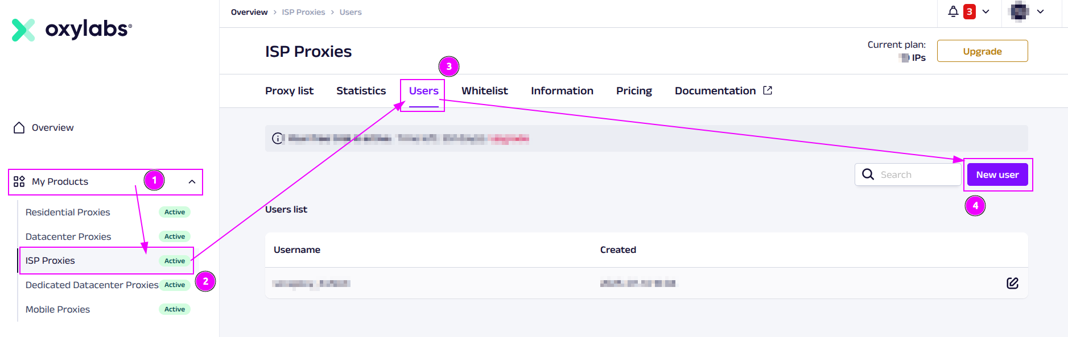This screenshot has height=337, width=1068.
Task: Click Active badge beside ISP Proxies
Action: click(x=175, y=261)
